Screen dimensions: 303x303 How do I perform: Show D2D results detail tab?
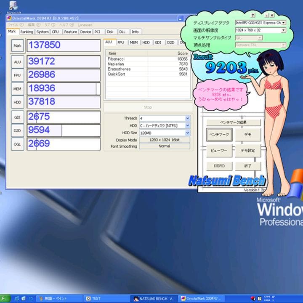170,43
